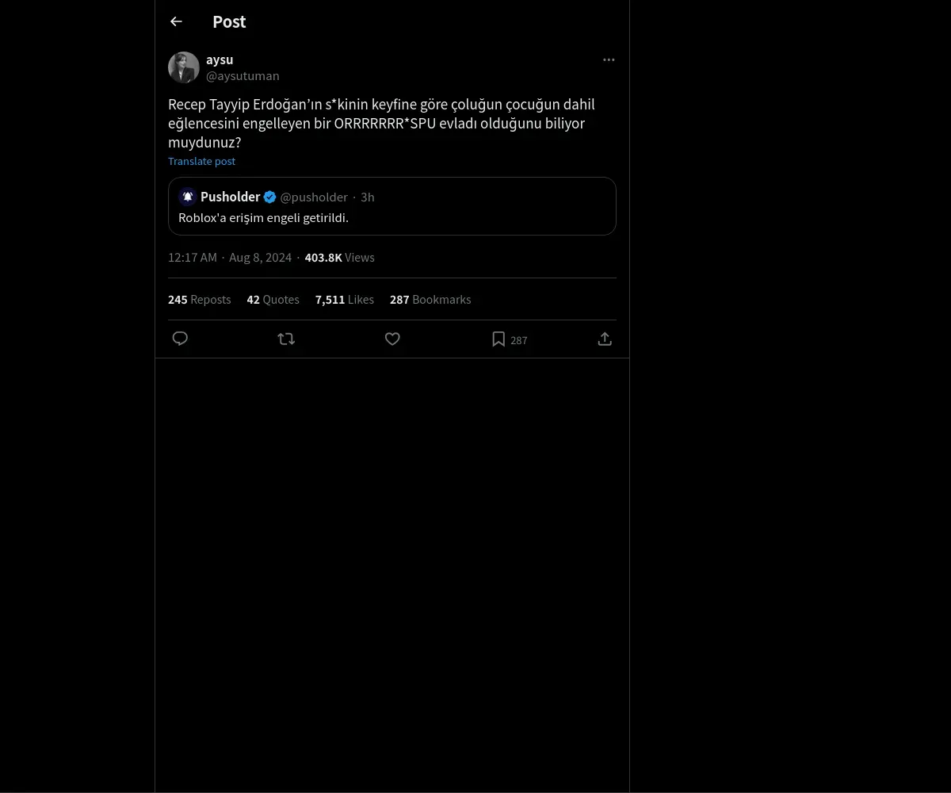Image resolution: width=951 pixels, height=793 pixels.
Task: Click Translate post link
Action: [201, 161]
